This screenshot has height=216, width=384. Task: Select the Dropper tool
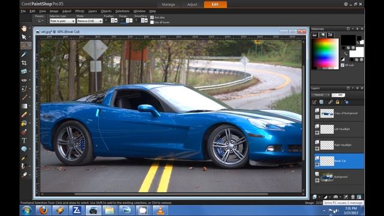coord(24,54)
